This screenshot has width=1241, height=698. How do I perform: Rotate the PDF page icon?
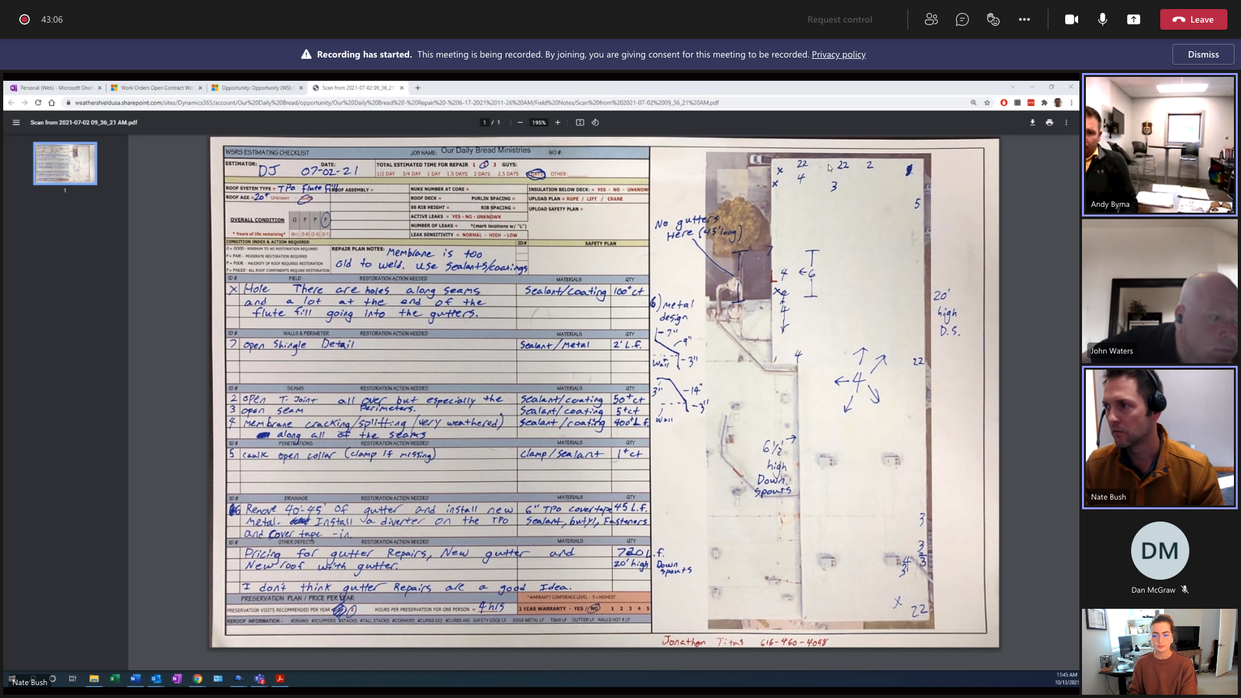pyautogui.click(x=595, y=122)
